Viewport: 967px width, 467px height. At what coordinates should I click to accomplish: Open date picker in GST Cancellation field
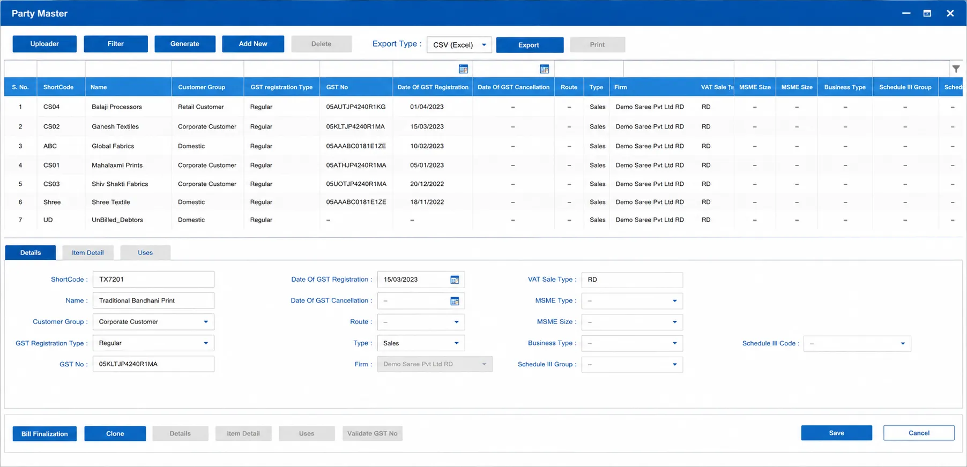point(455,301)
